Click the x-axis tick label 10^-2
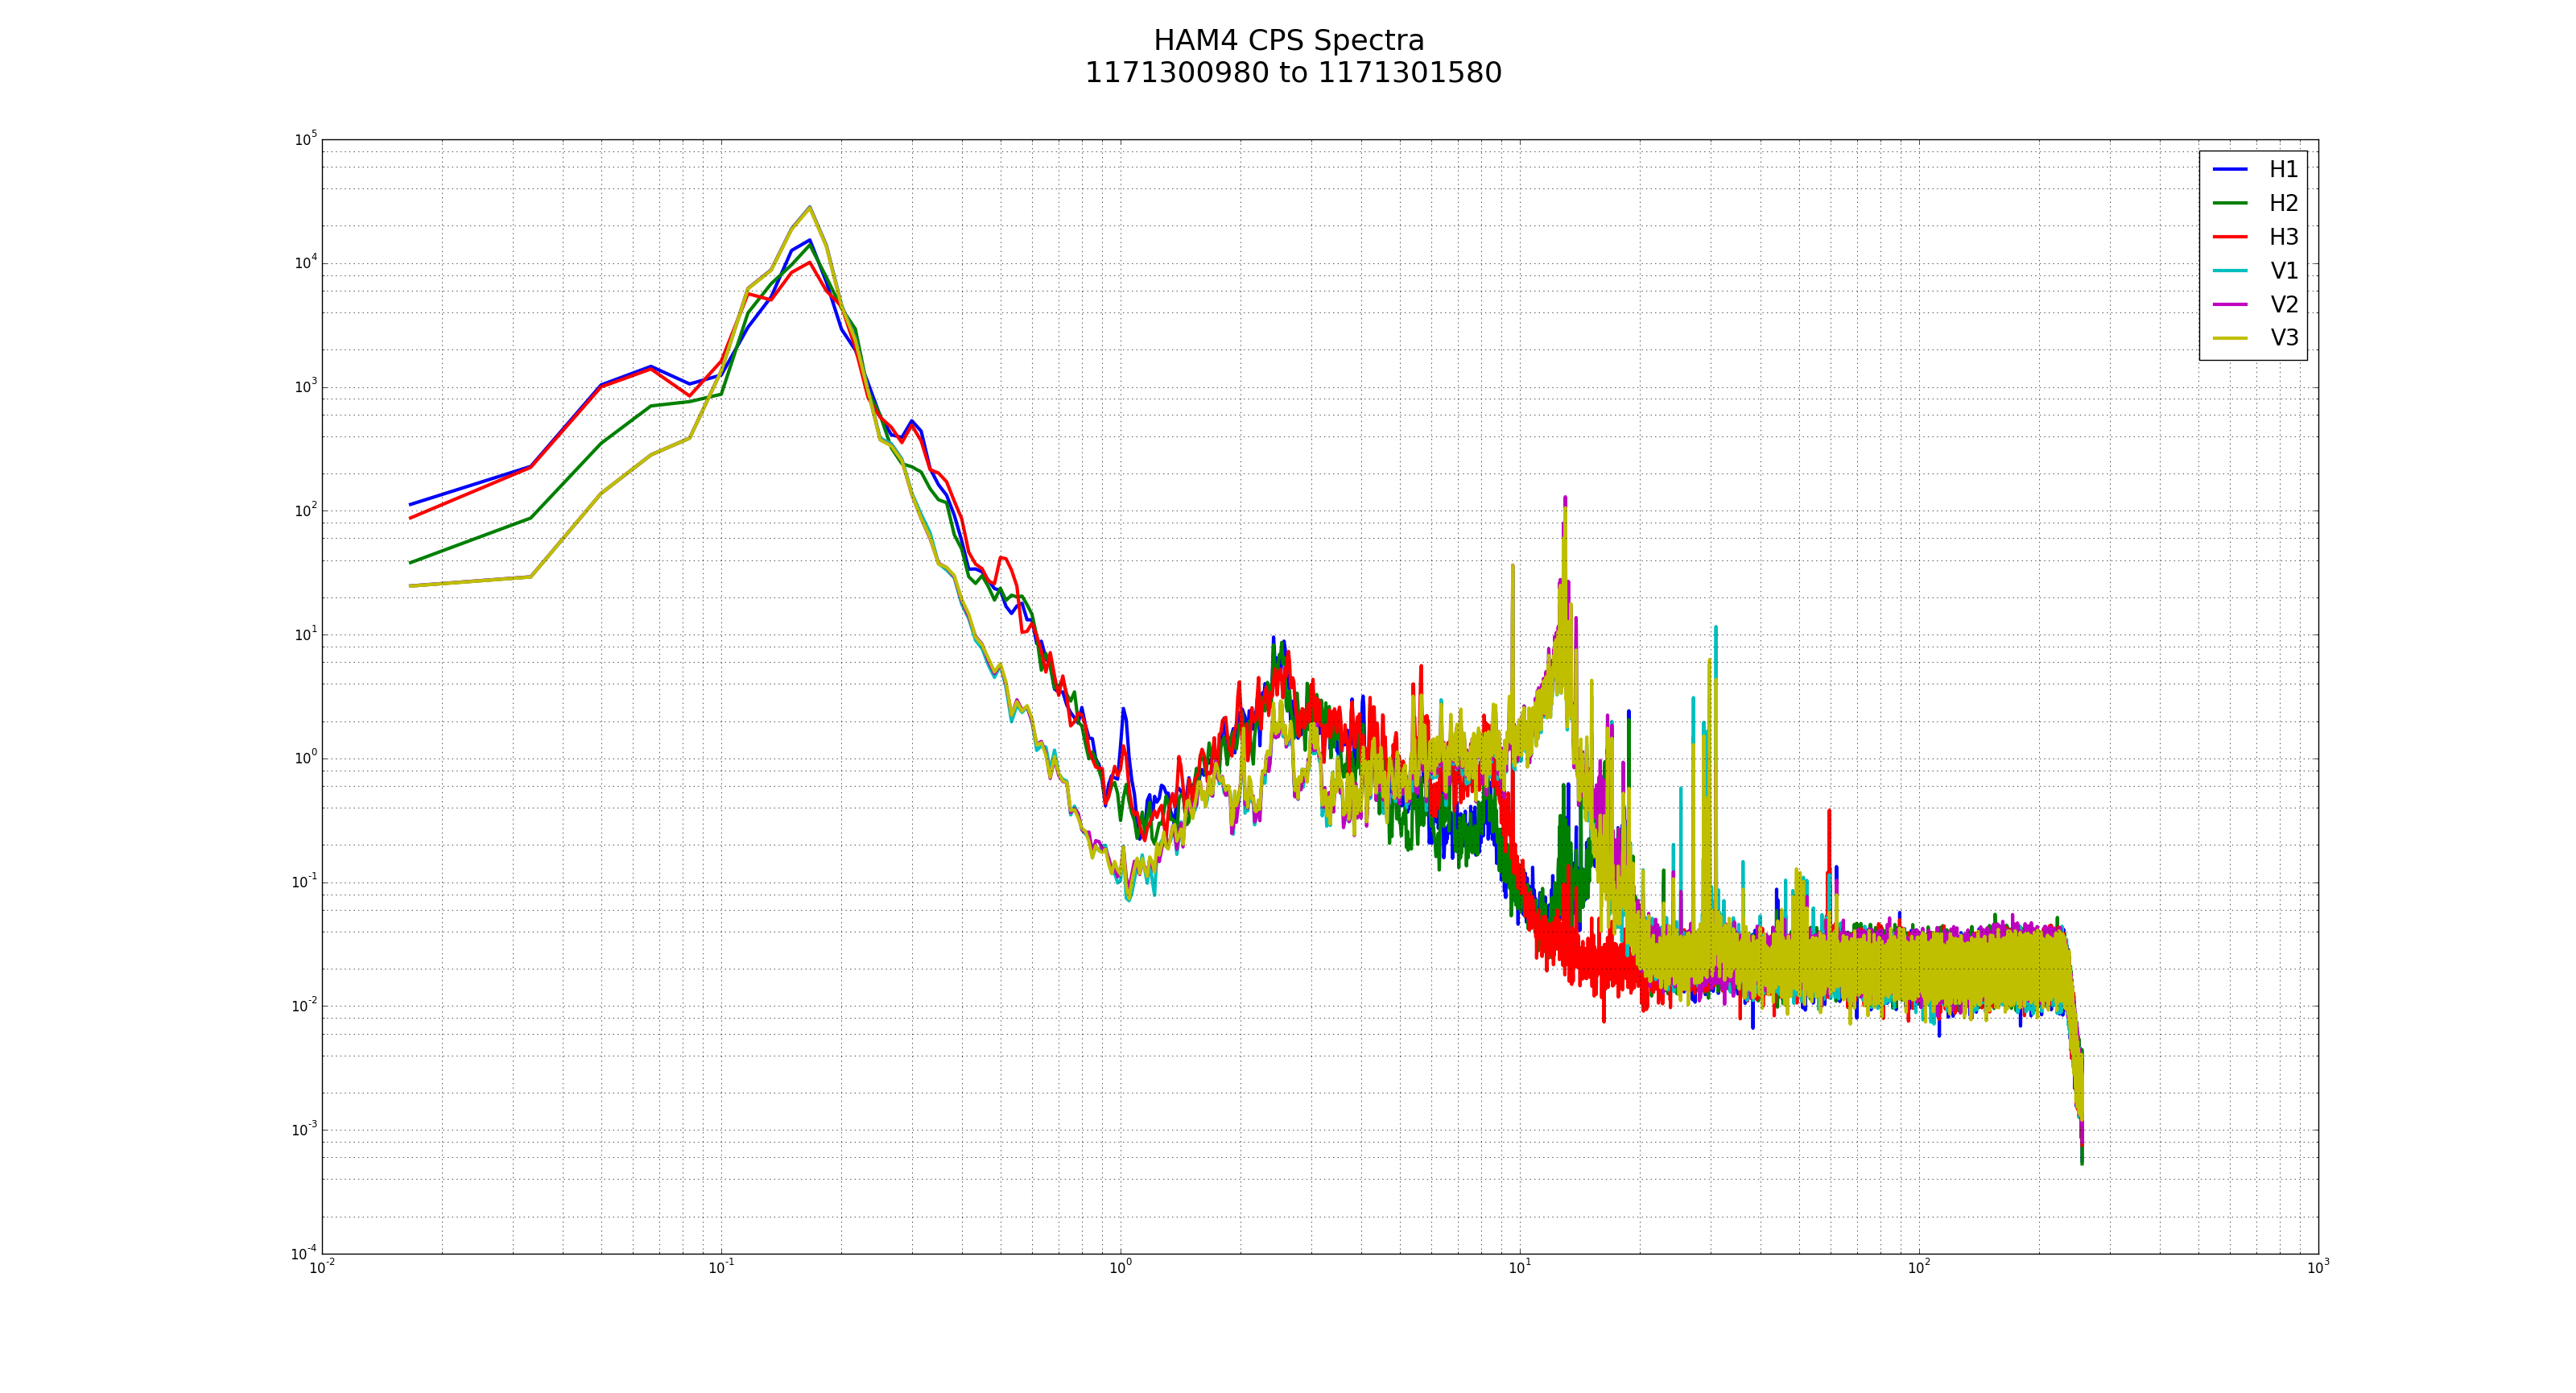Image resolution: width=2576 pixels, height=1393 pixels. point(322,1268)
